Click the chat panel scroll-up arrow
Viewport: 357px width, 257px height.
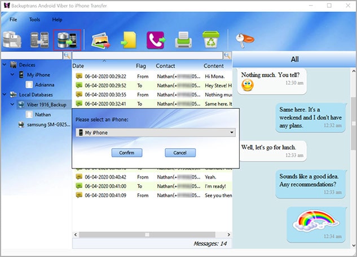(354, 71)
